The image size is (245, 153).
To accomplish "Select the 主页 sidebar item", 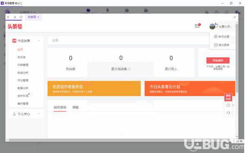I will coord(20,49).
